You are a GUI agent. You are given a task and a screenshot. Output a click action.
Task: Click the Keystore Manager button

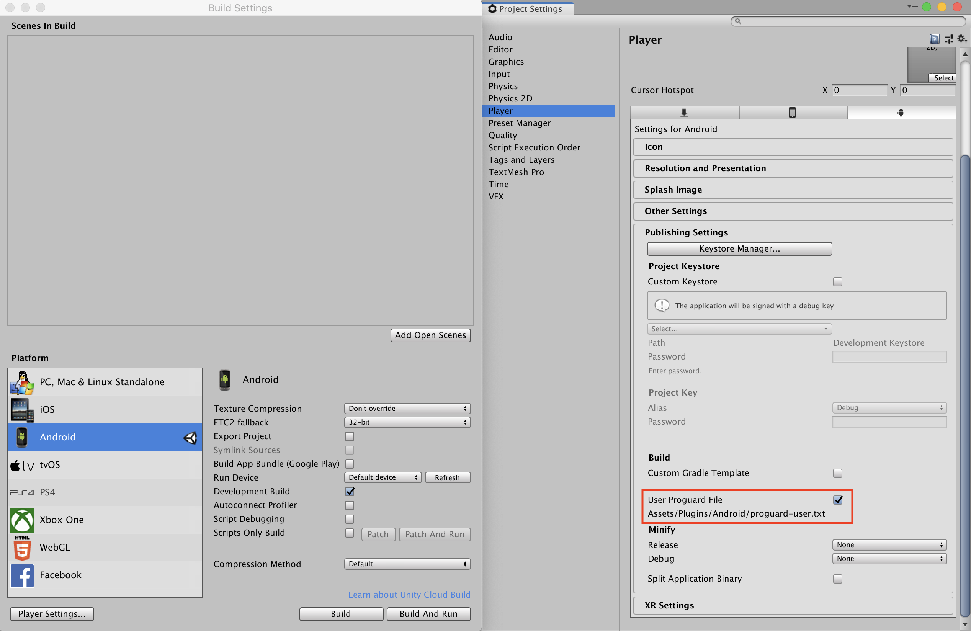coord(739,248)
